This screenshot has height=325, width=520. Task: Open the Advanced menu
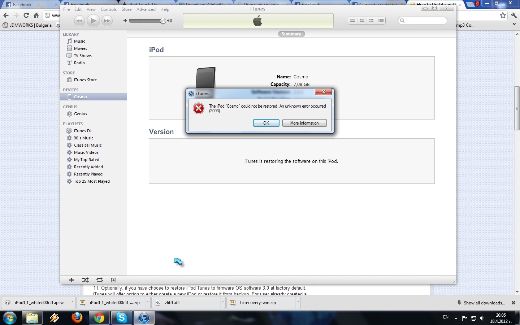[146, 9]
